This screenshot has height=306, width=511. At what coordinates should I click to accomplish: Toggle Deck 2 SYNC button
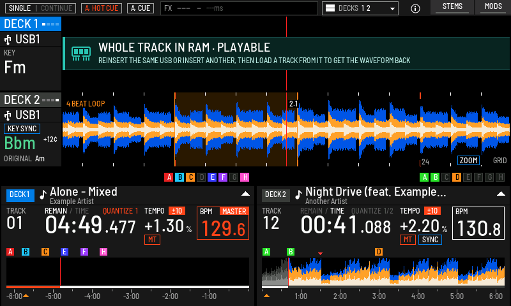coord(430,240)
